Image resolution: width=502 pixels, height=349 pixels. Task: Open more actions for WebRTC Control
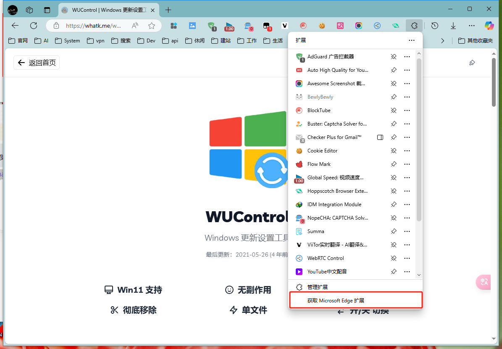click(407, 258)
